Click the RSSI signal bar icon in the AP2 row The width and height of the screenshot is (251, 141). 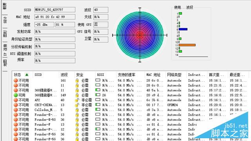tap(98, 100)
